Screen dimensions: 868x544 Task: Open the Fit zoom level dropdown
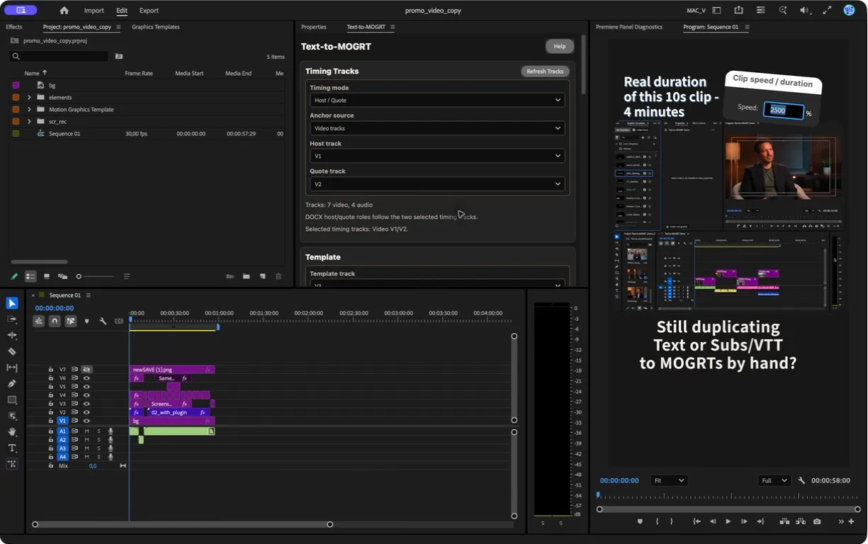(x=669, y=480)
